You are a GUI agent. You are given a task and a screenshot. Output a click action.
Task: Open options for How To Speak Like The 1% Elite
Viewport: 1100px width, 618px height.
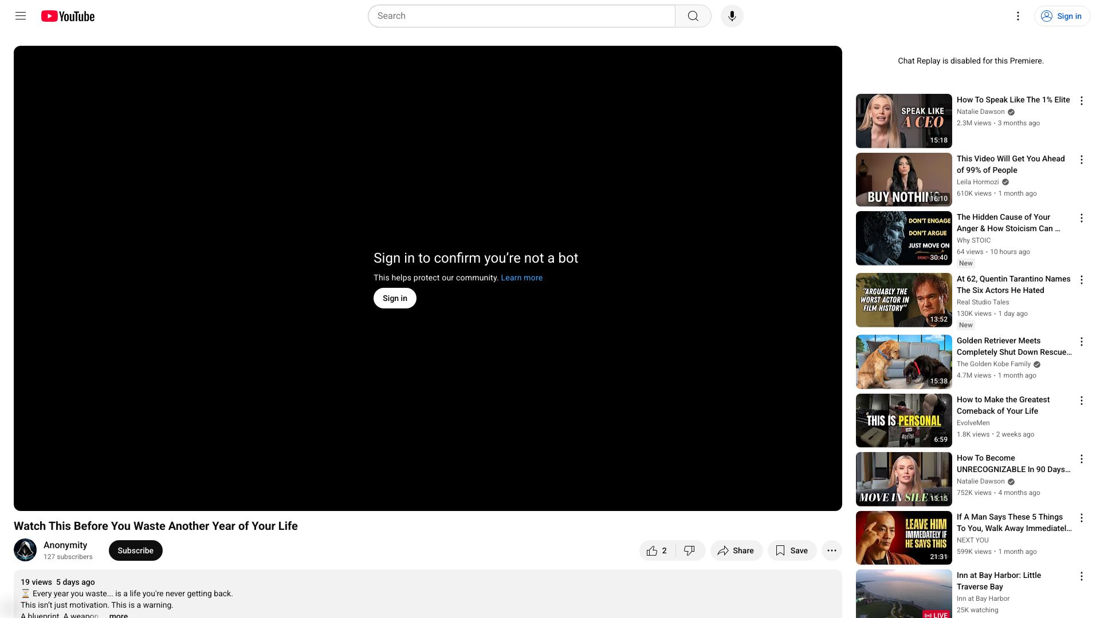pos(1081,101)
